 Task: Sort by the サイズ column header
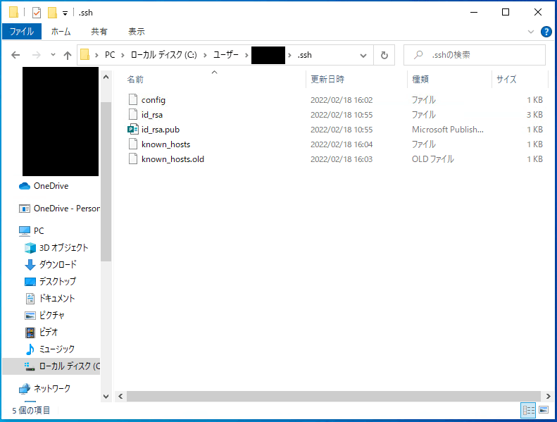(506, 80)
